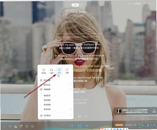Click the download icon in bottom bar
This screenshot has height=130, width=157.
15,126
